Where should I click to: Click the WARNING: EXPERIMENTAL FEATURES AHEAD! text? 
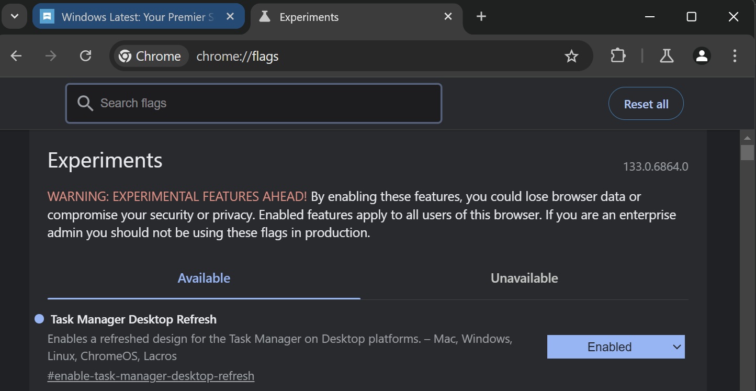coord(177,197)
